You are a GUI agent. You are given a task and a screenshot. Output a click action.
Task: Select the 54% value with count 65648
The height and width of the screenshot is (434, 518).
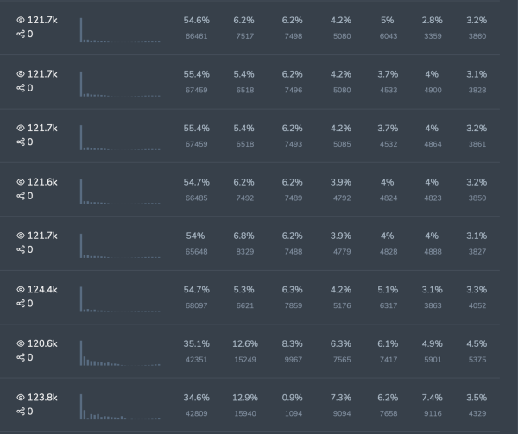pyautogui.click(x=196, y=236)
